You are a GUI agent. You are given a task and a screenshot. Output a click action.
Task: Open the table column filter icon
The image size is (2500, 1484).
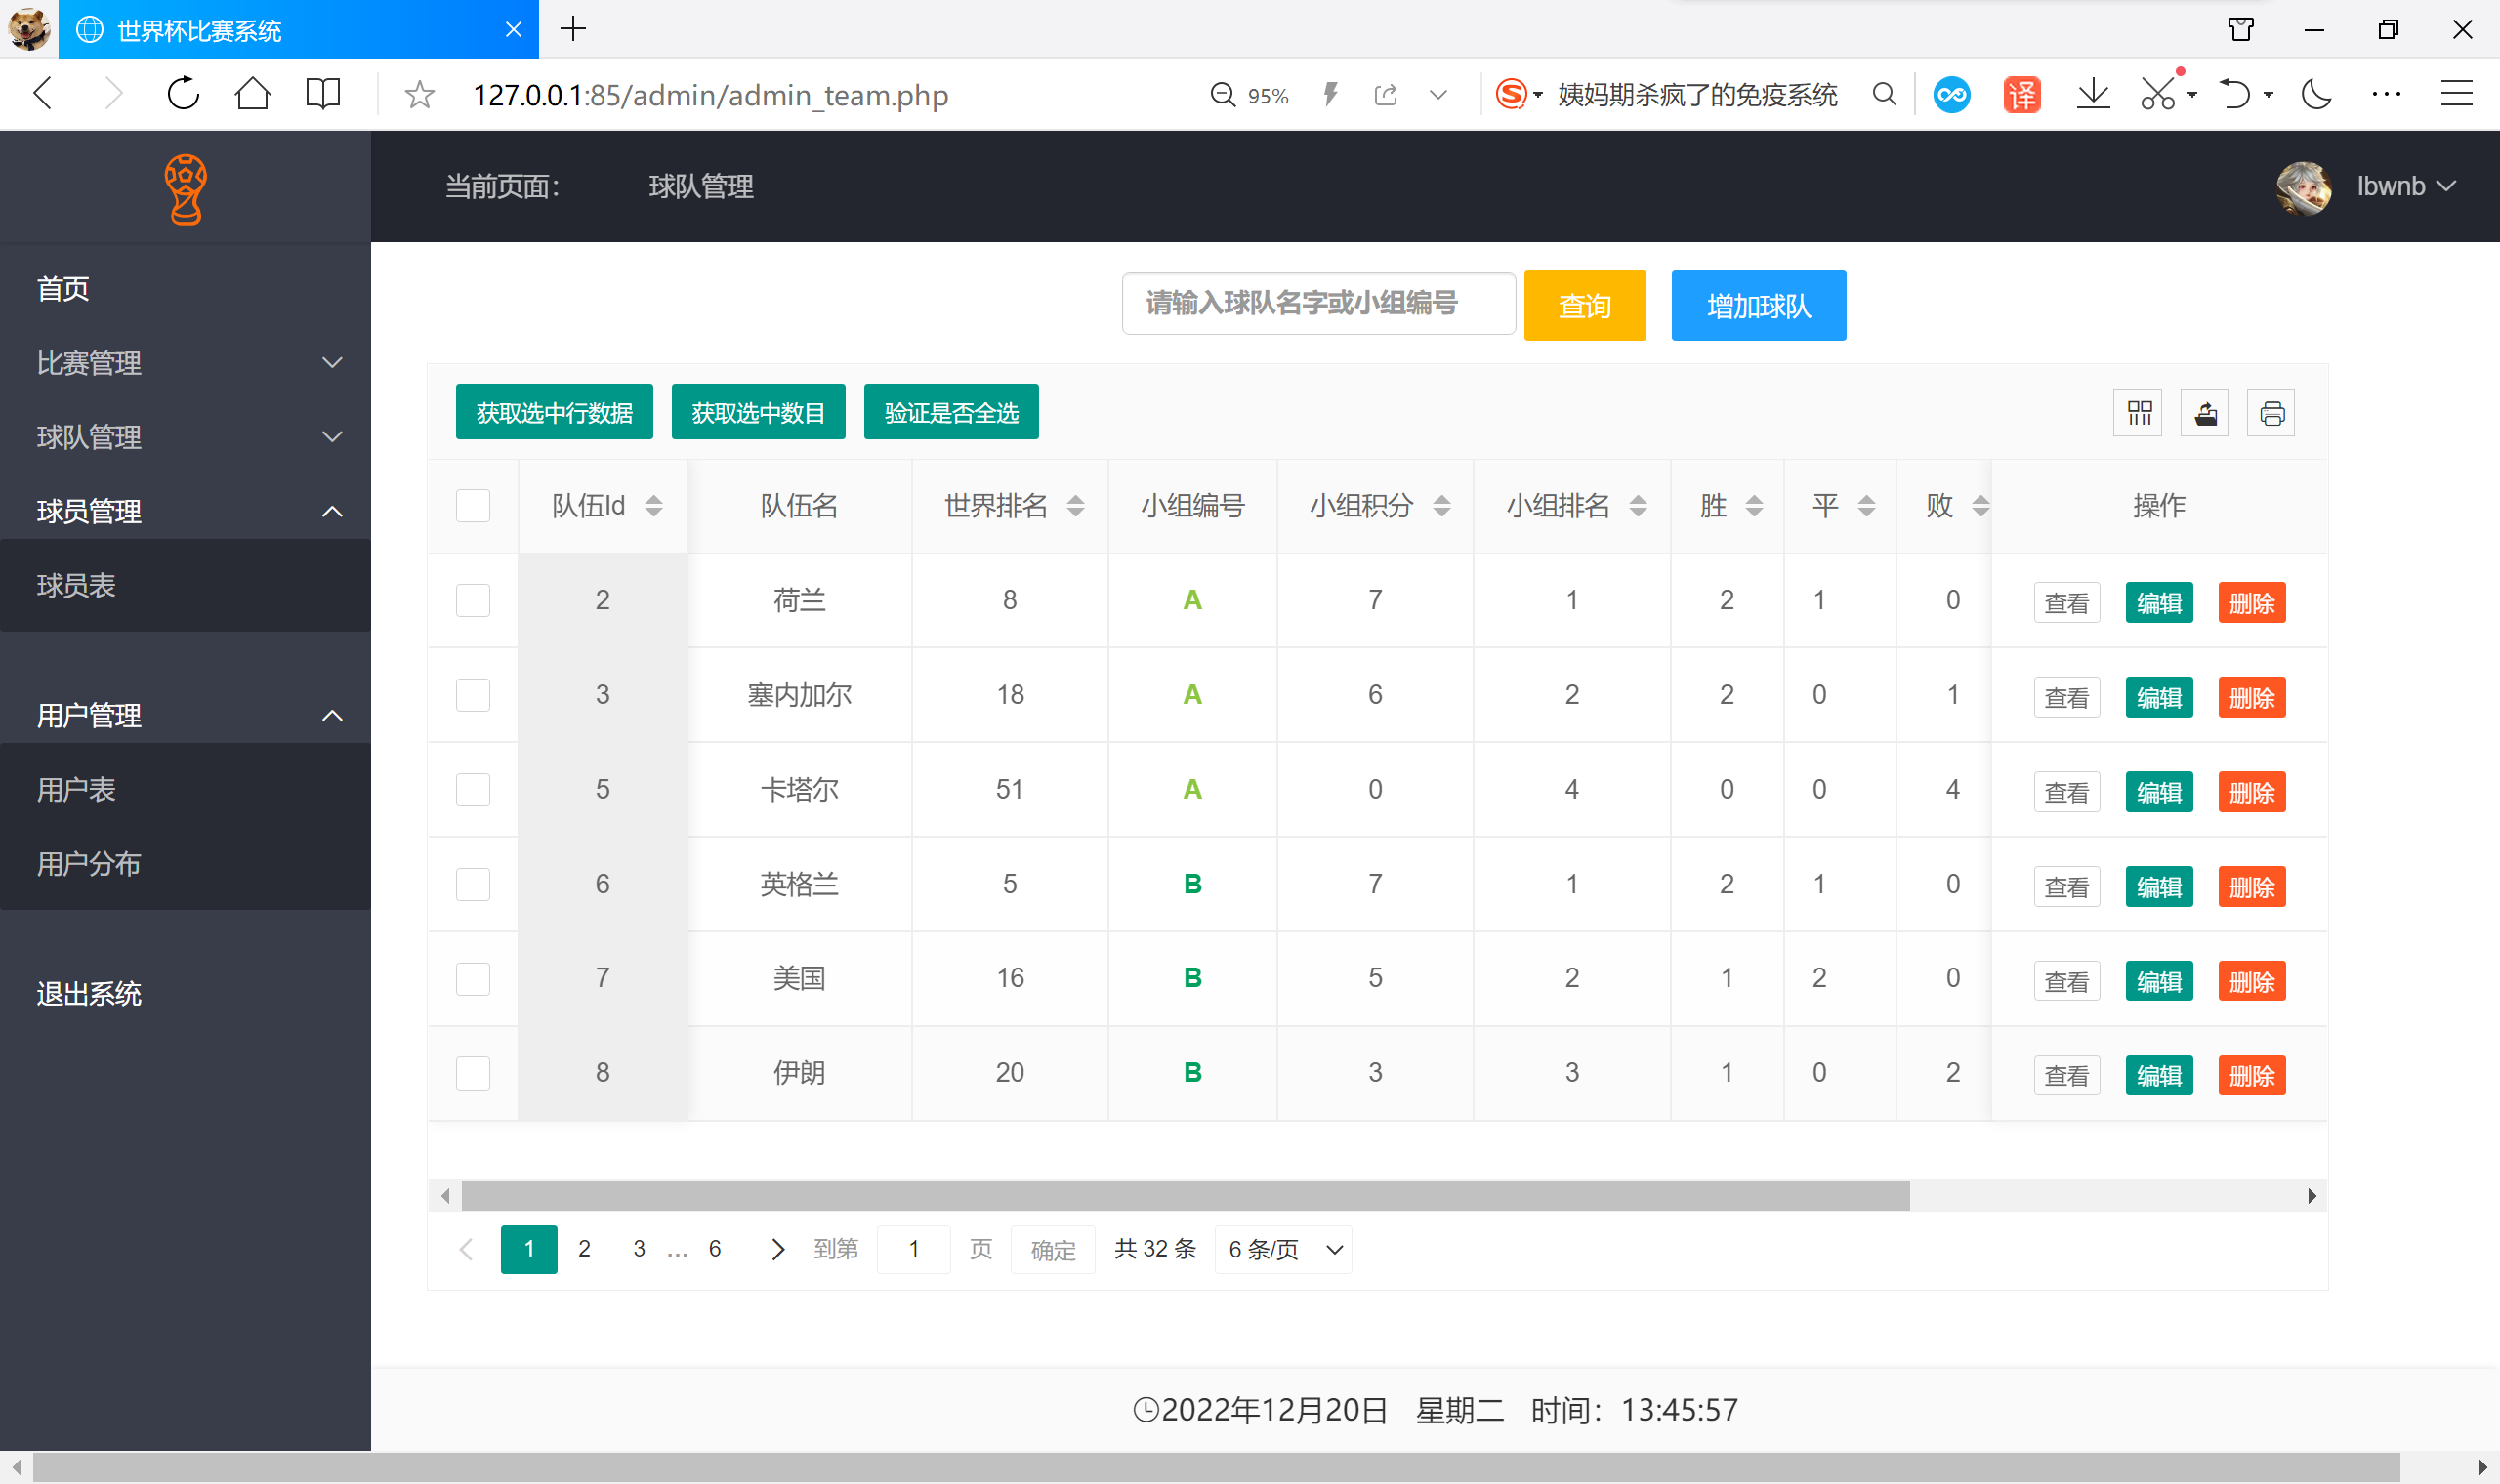(x=2138, y=413)
